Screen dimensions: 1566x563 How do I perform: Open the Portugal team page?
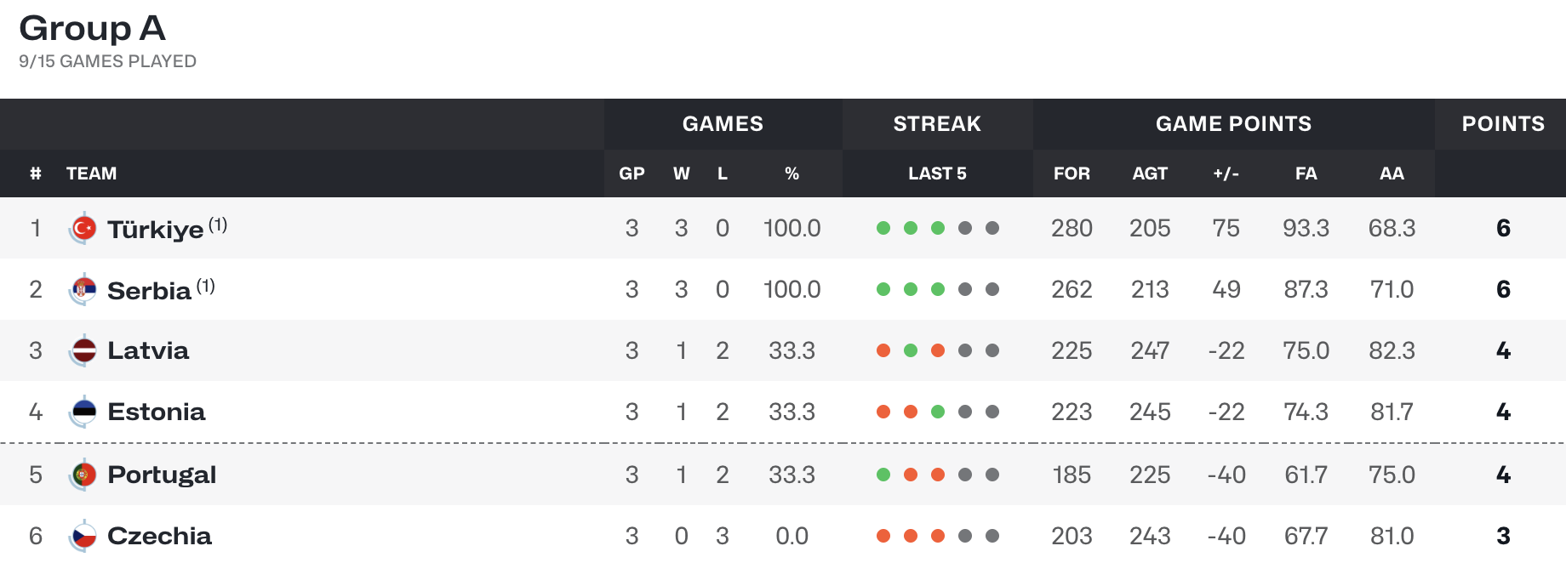point(162,475)
